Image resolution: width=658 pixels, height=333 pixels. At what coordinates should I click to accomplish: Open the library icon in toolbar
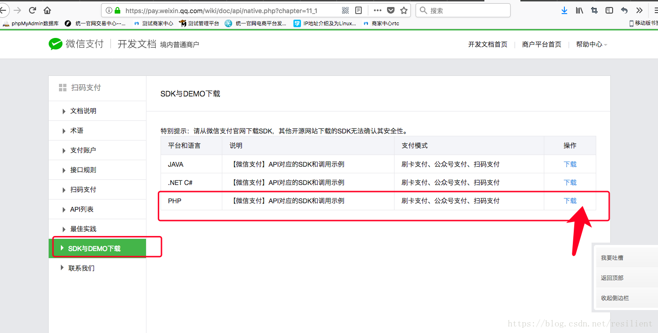[579, 10]
